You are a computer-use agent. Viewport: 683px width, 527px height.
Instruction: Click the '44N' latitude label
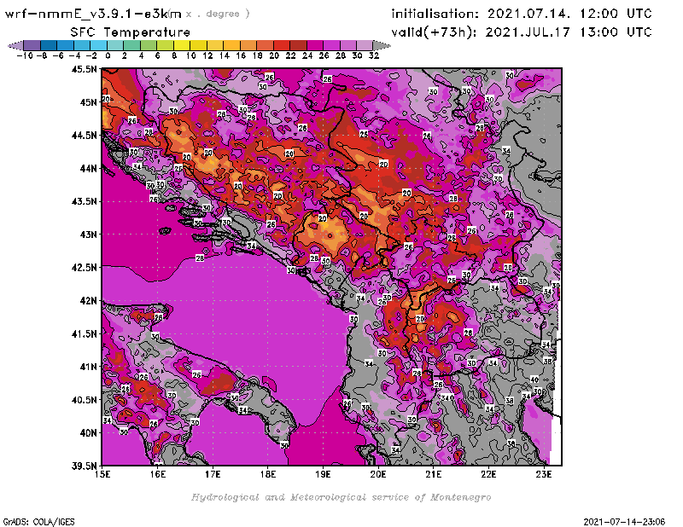[x=89, y=168]
